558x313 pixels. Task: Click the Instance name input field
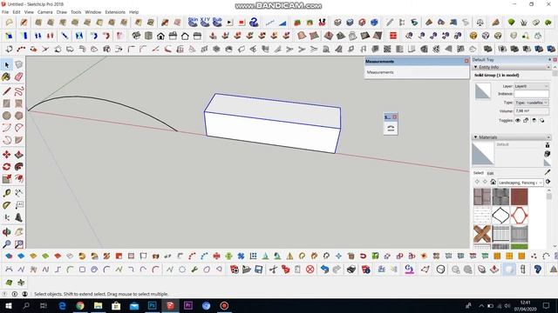[x=531, y=94]
